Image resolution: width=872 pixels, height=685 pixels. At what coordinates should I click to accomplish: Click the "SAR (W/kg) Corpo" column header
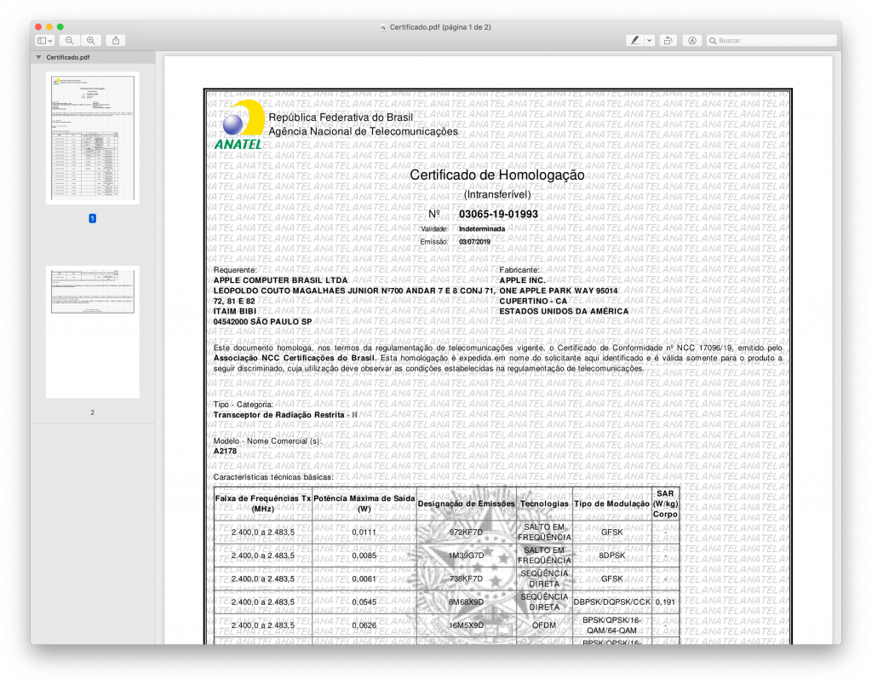(665, 504)
